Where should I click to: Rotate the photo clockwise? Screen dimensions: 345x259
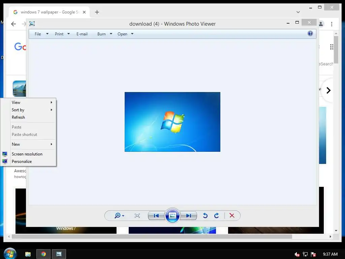[217, 215]
